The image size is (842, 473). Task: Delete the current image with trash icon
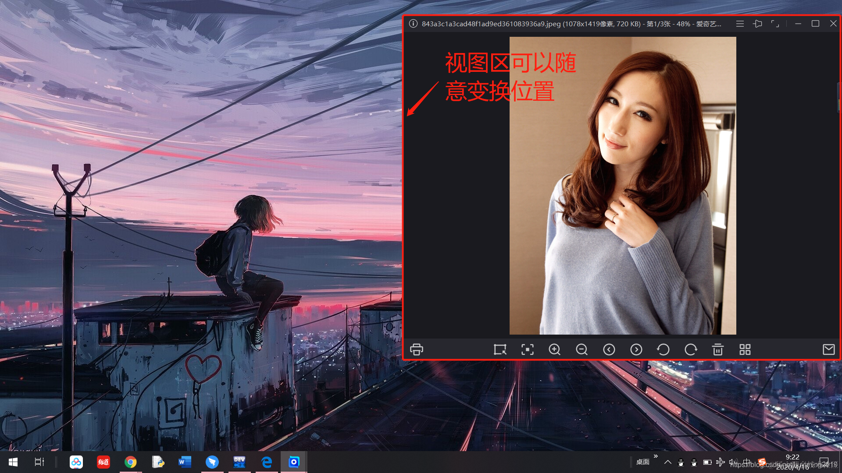tap(718, 349)
